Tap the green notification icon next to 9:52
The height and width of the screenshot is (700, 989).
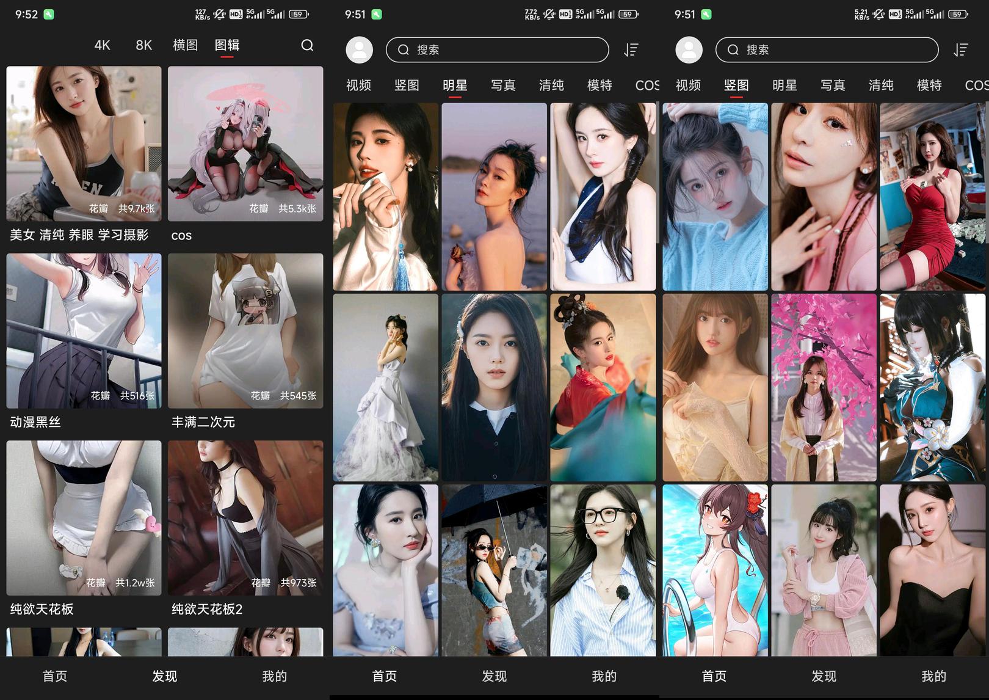point(49,14)
